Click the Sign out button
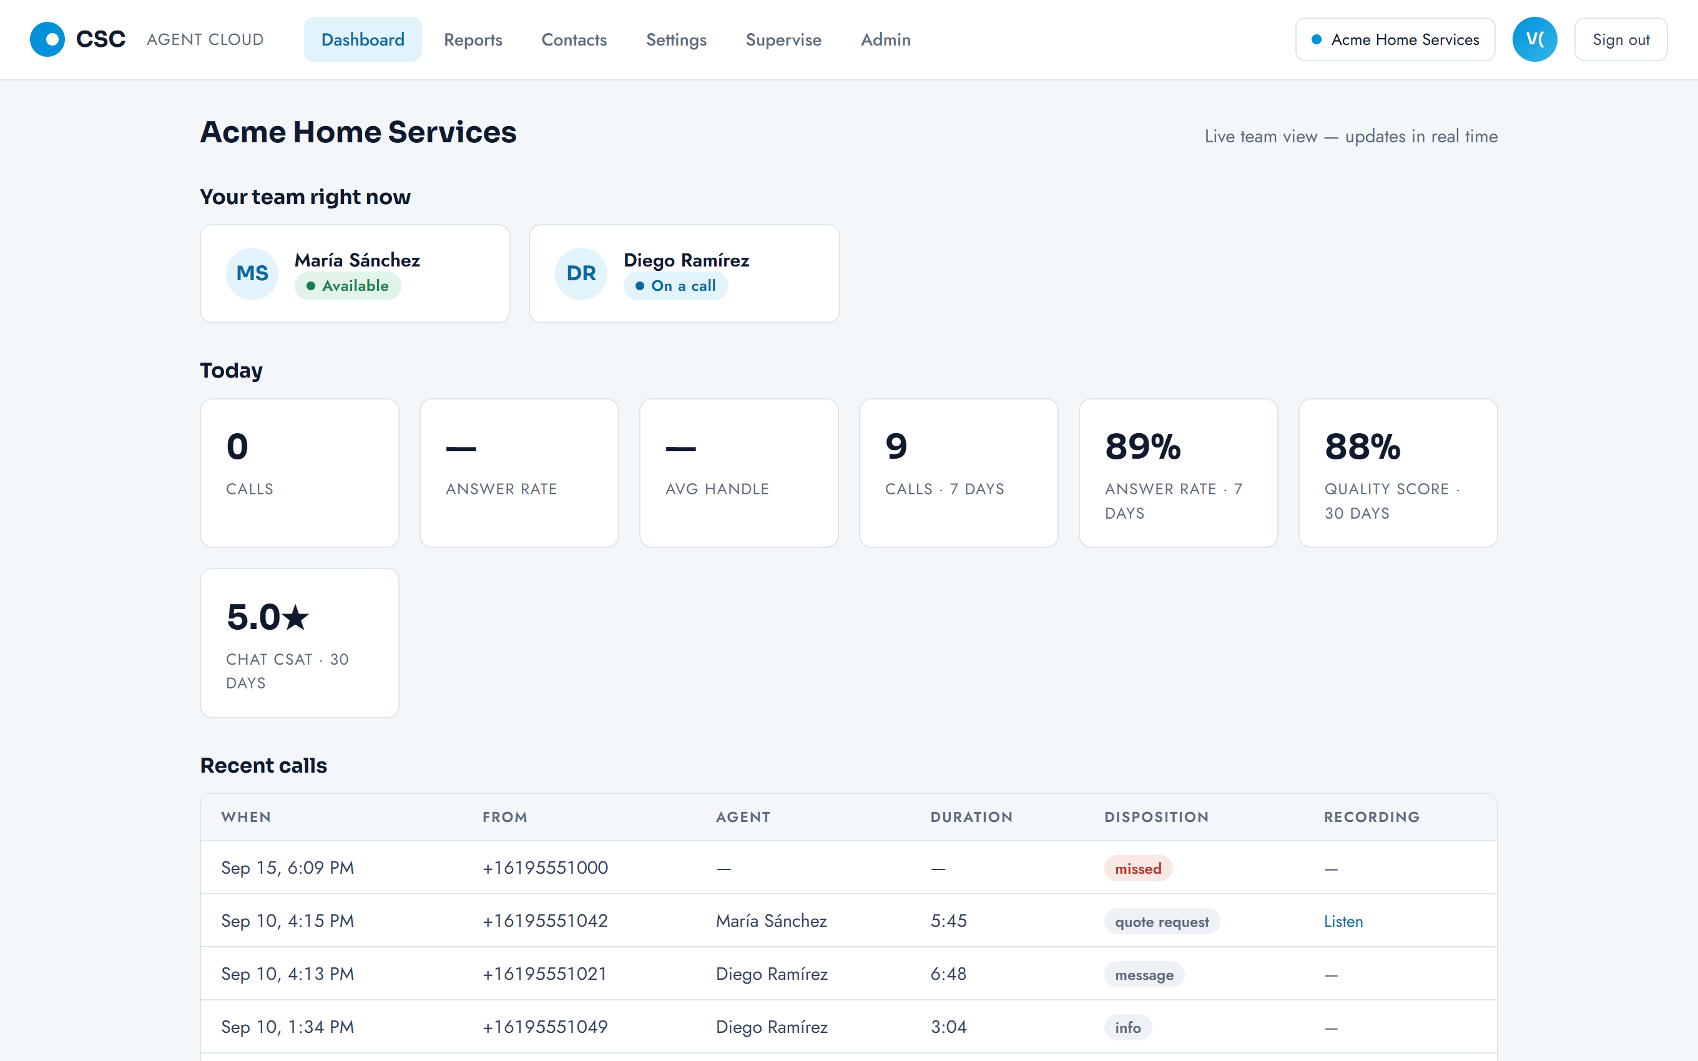This screenshot has height=1061, width=1698. point(1621,39)
